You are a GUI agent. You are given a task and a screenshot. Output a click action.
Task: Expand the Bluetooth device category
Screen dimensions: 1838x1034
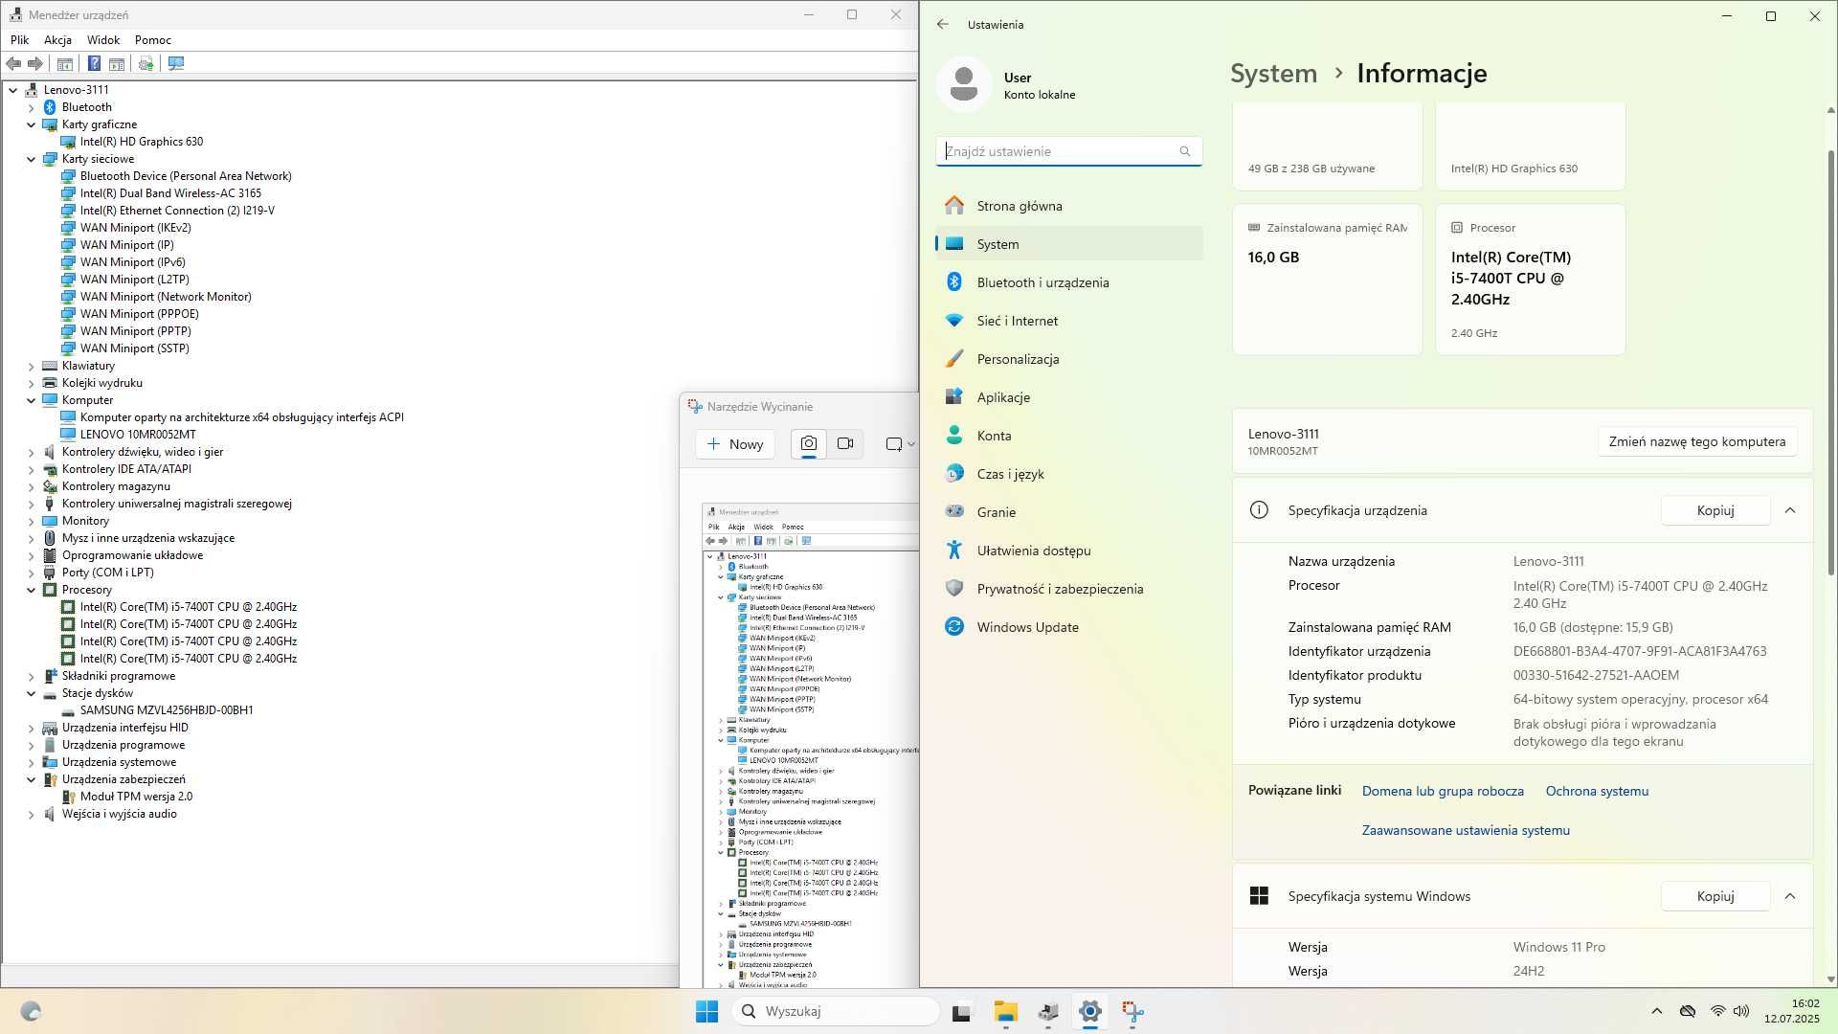click(31, 107)
